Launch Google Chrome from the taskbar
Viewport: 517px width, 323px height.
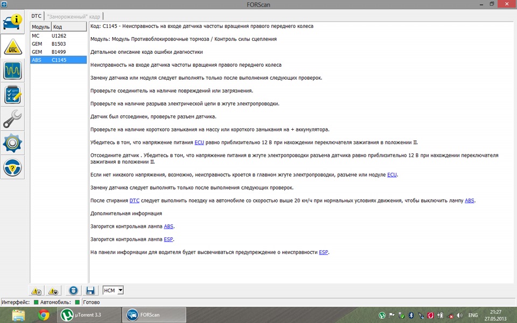pos(44,315)
